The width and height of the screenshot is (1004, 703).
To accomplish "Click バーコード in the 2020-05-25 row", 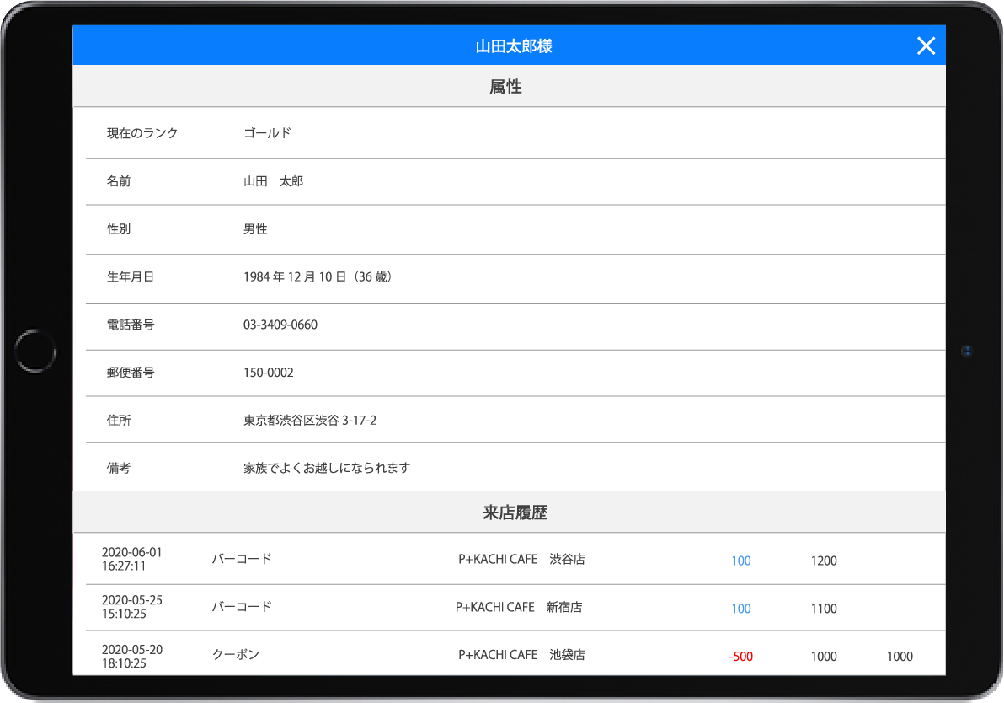I will click(x=242, y=607).
